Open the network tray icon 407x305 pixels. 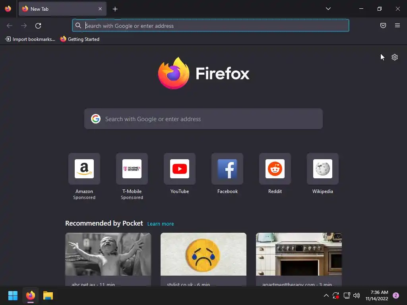tap(347, 295)
